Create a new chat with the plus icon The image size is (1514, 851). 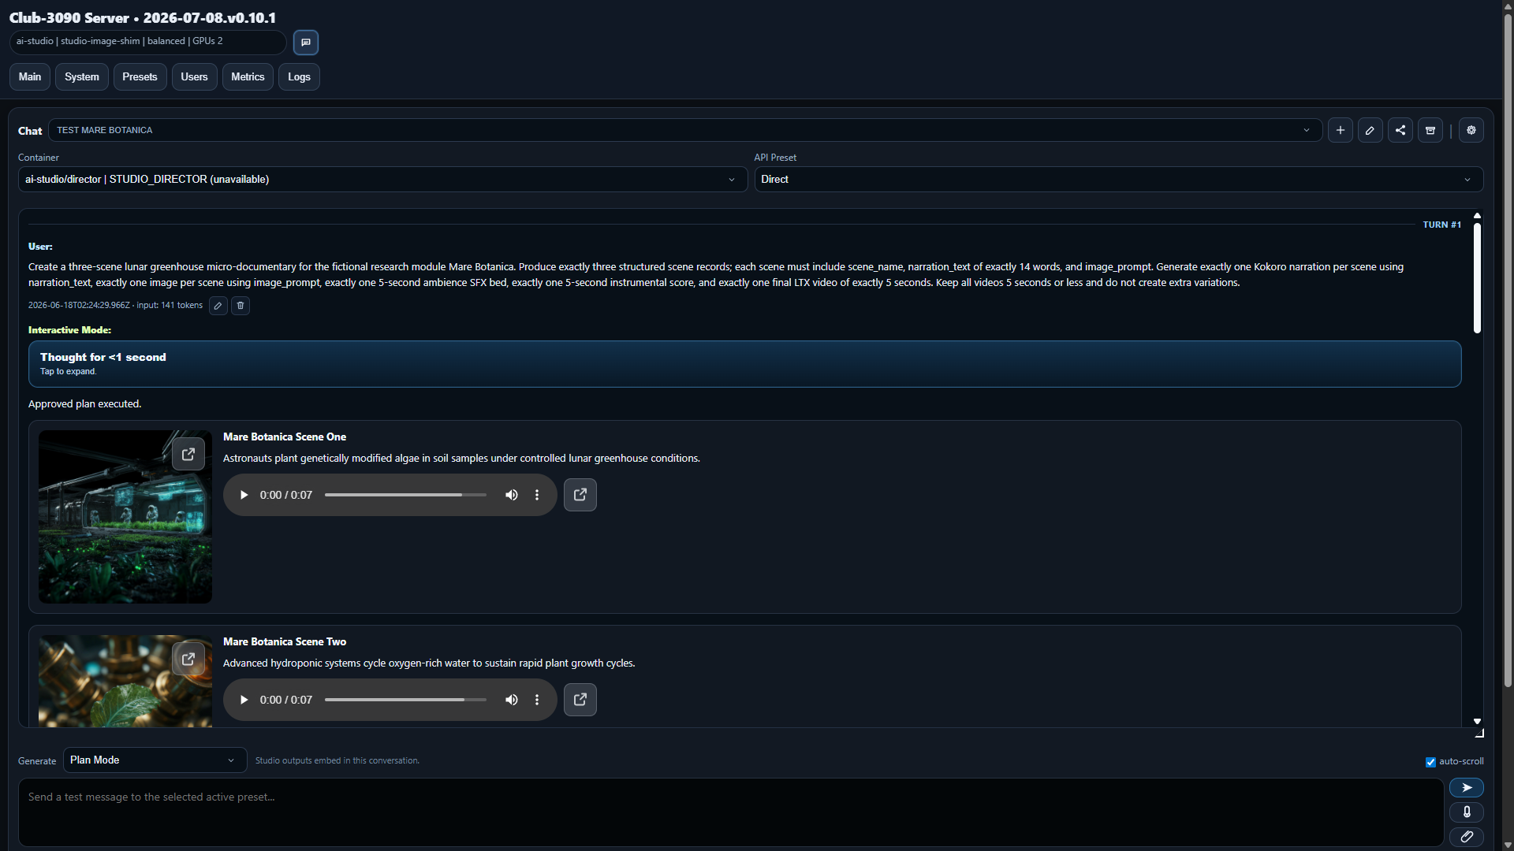pos(1340,130)
